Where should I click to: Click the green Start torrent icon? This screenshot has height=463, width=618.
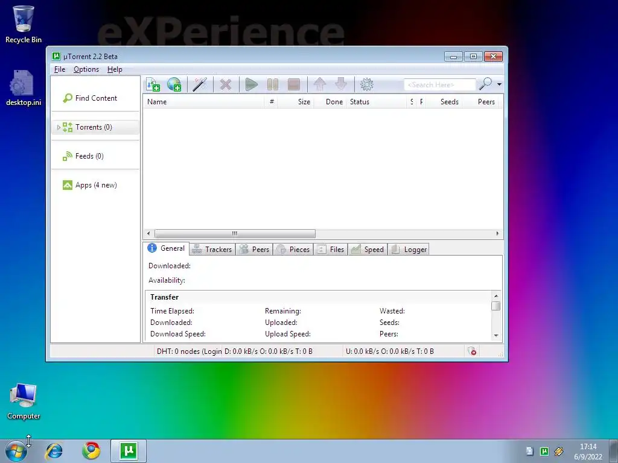(x=251, y=84)
